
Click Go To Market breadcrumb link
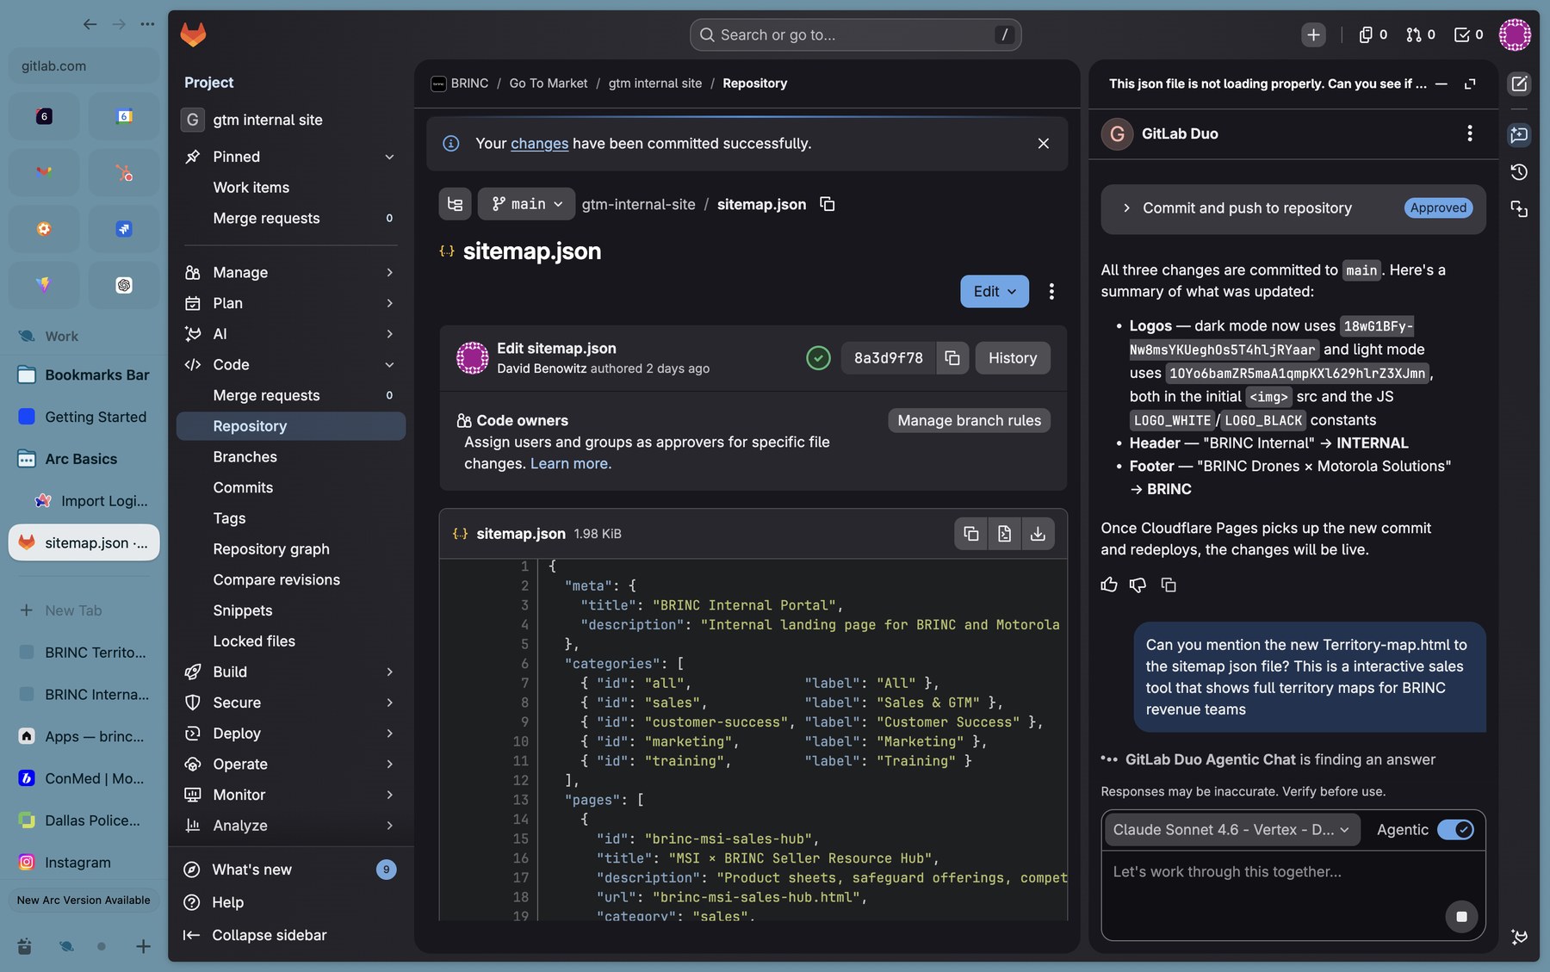pyautogui.click(x=548, y=84)
